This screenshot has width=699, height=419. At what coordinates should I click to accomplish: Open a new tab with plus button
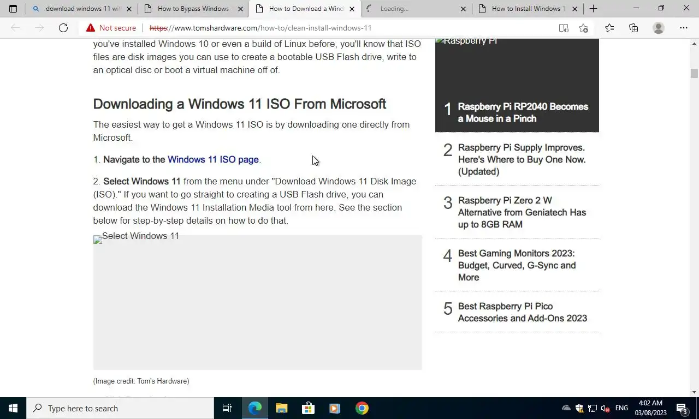pyautogui.click(x=593, y=9)
